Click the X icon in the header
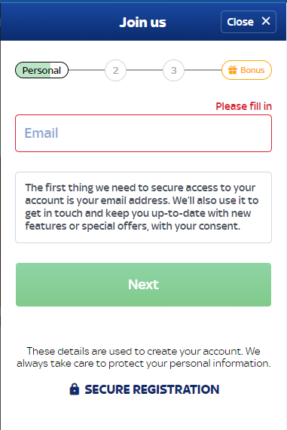 (266, 21)
